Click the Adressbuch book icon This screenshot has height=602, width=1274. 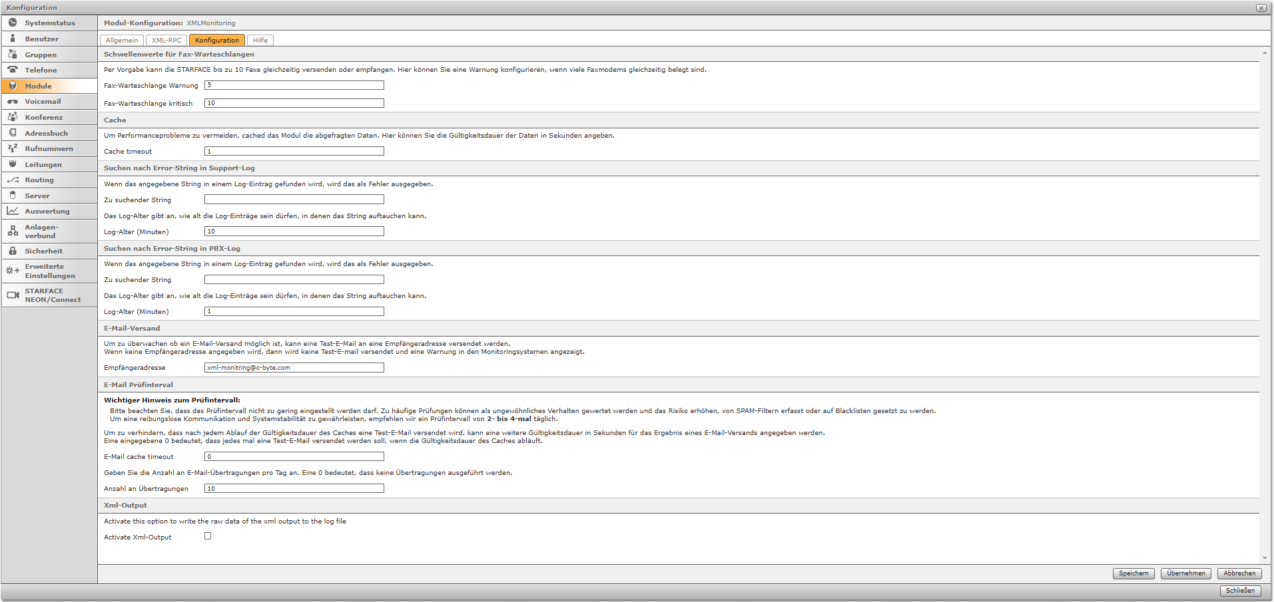13,133
